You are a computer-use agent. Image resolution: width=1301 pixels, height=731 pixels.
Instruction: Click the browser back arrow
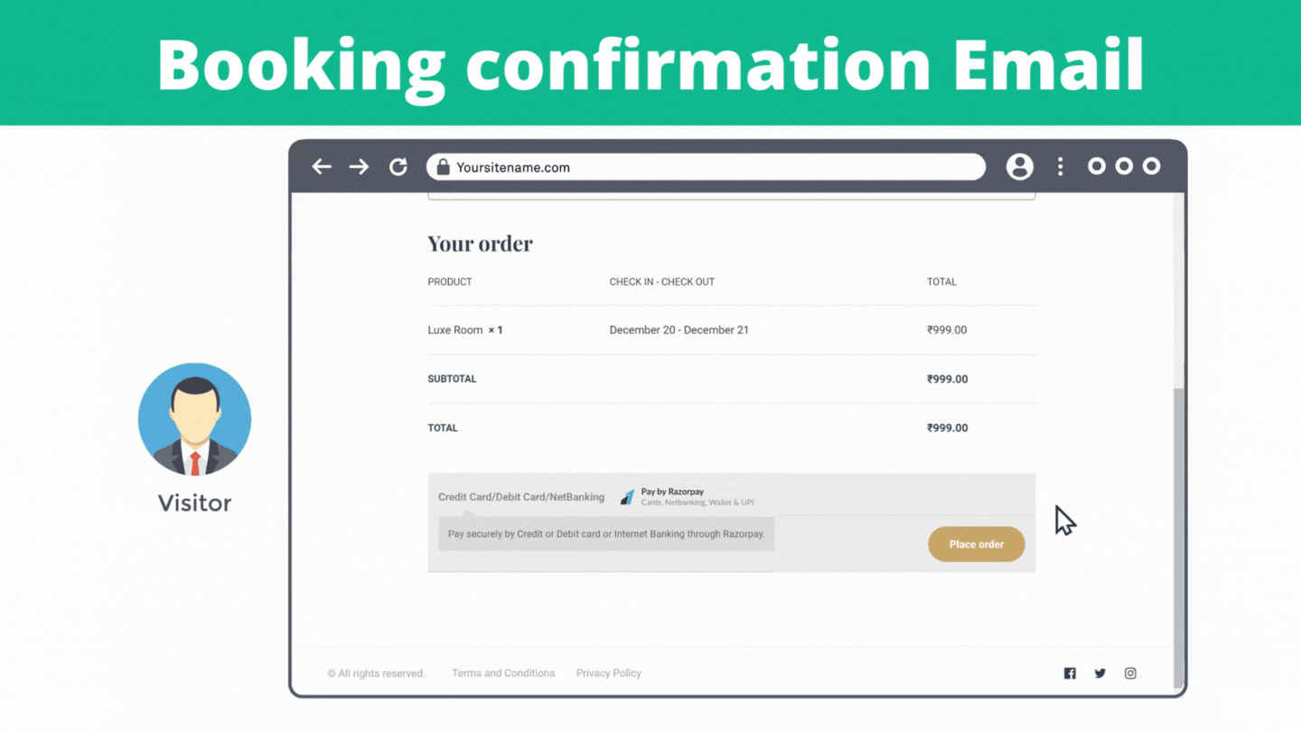click(322, 167)
